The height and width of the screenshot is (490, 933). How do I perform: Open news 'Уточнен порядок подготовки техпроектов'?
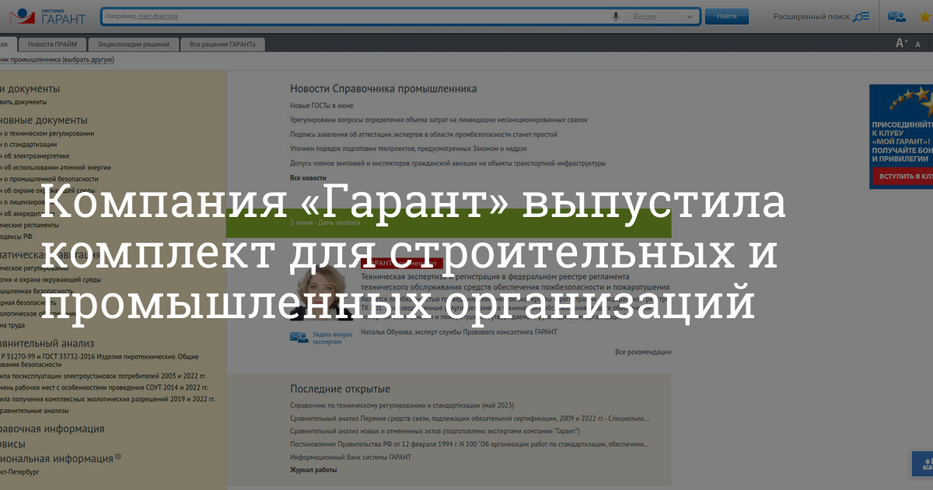[408, 149]
